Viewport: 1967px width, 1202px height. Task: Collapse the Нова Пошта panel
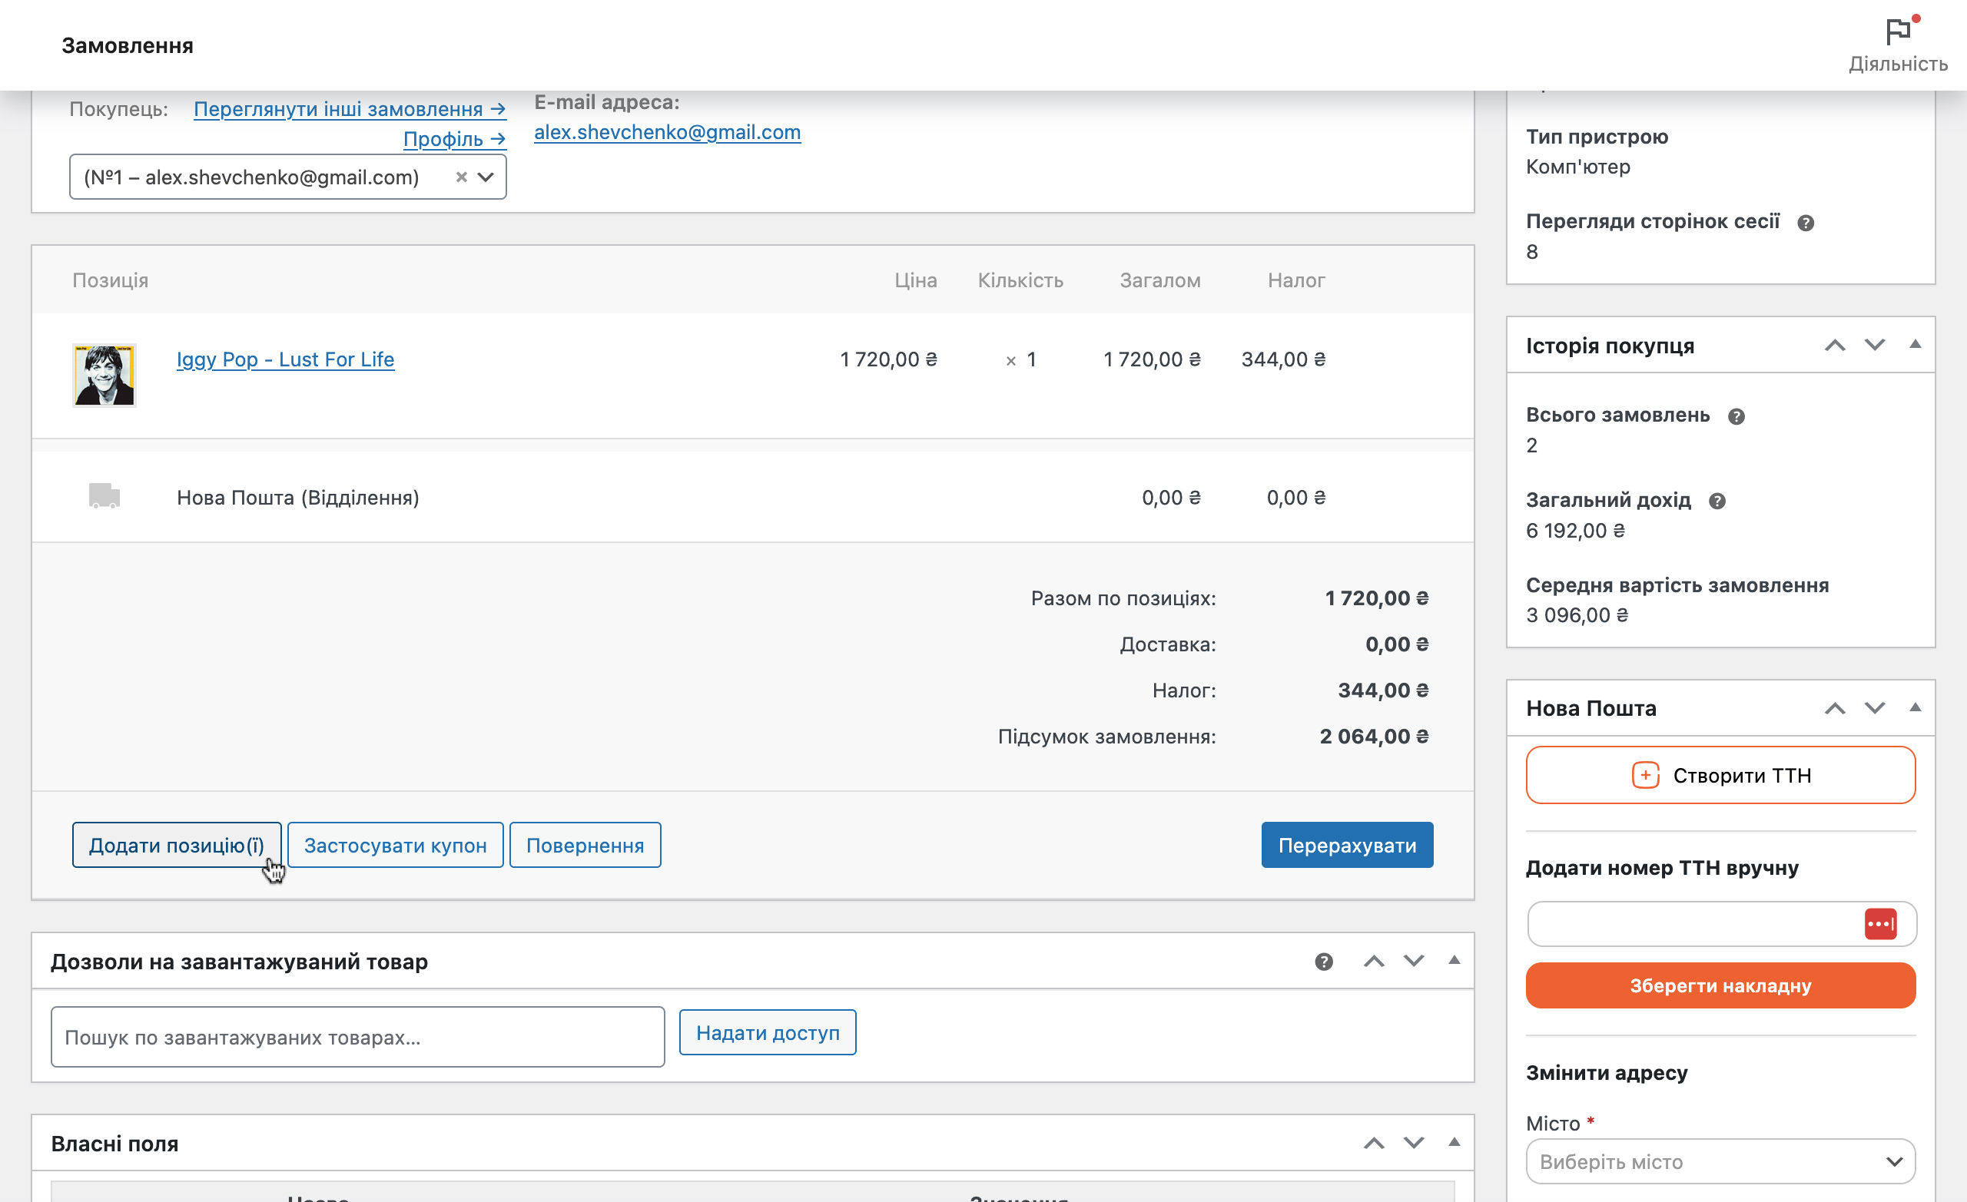(1914, 708)
